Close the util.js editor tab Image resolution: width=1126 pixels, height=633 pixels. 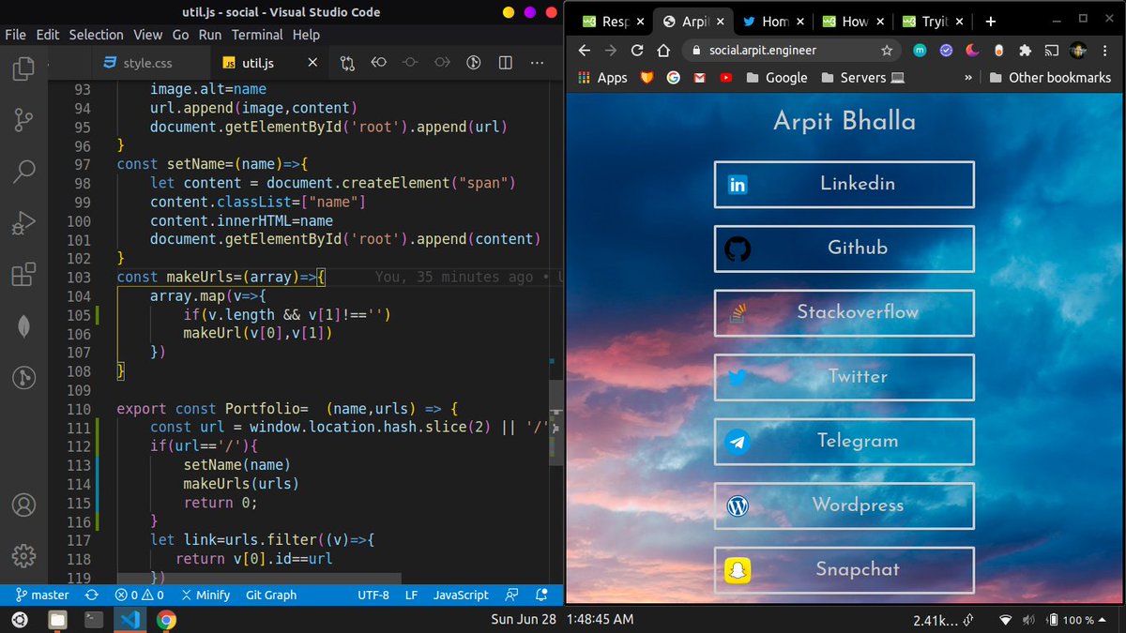click(x=312, y=63)
